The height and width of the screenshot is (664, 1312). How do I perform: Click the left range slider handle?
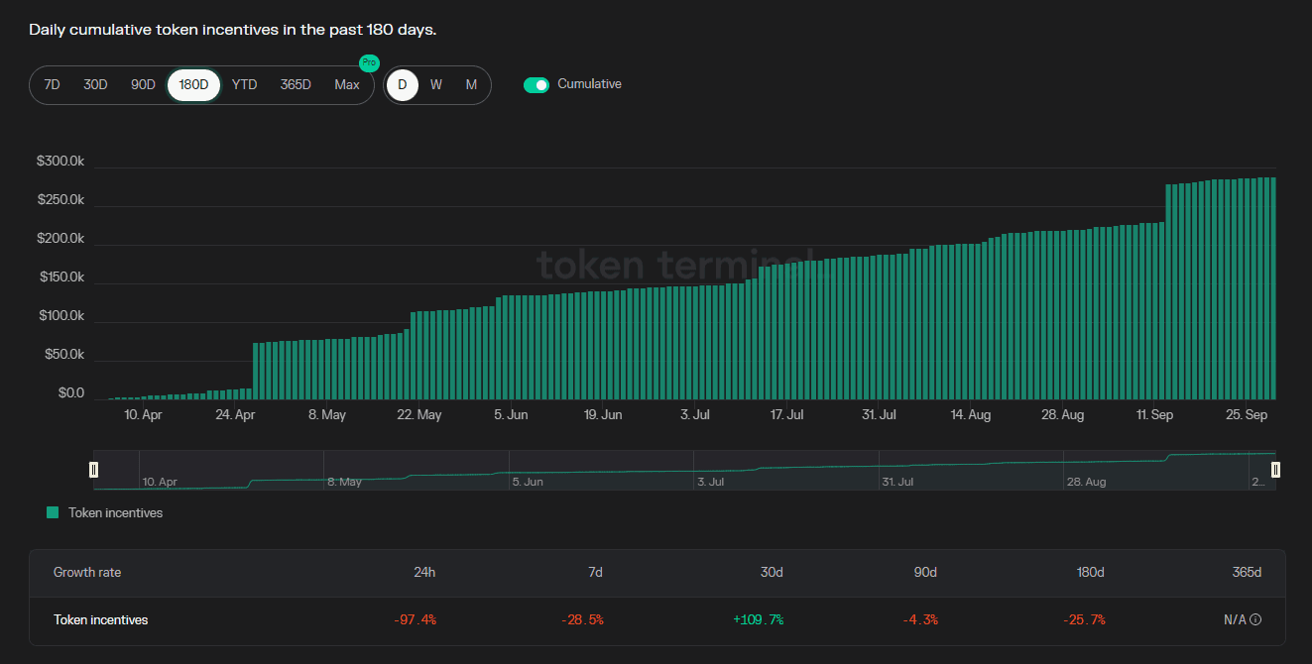(94, 470)
